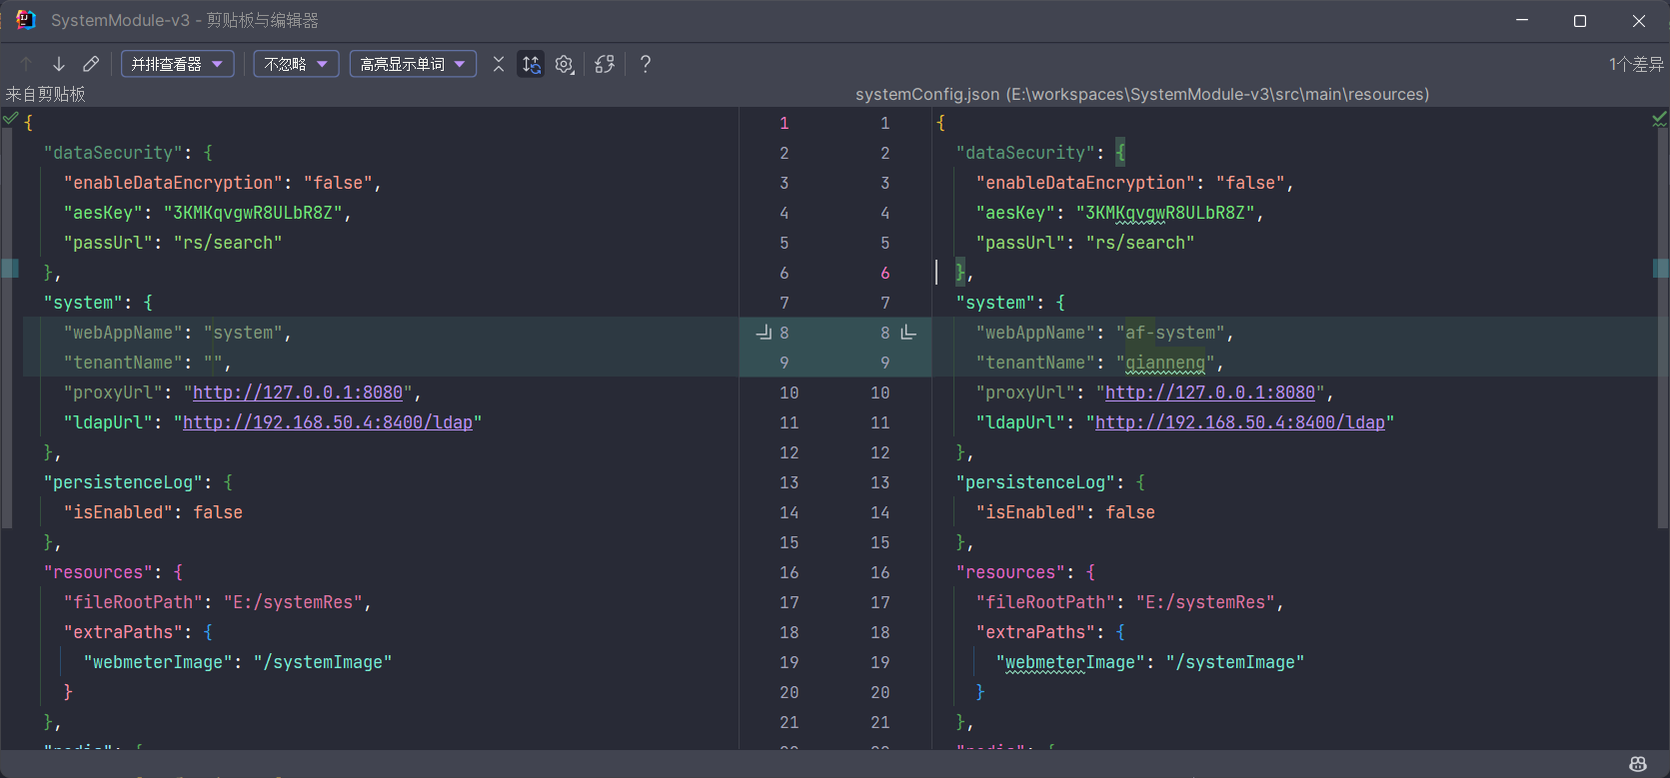Click "/systemImage" value in left pane

(x=323, y=662)
